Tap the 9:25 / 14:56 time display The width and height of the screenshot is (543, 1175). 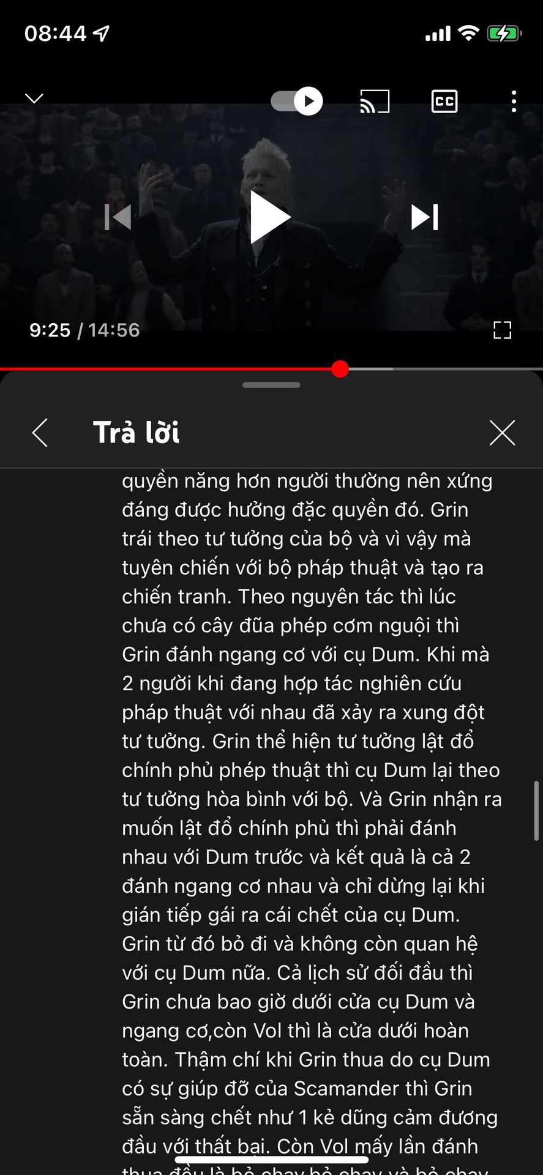coord(84,330)
